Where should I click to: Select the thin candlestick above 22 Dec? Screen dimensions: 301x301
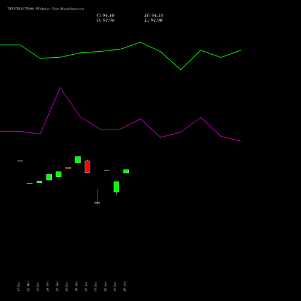click(x=29, y=184)
